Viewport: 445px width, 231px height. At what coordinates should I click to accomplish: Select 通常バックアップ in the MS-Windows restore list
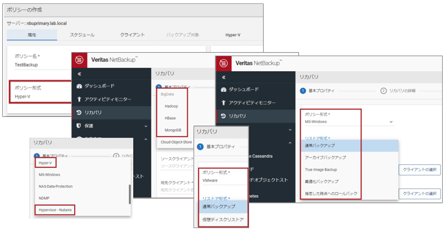[x=349, y=146]
